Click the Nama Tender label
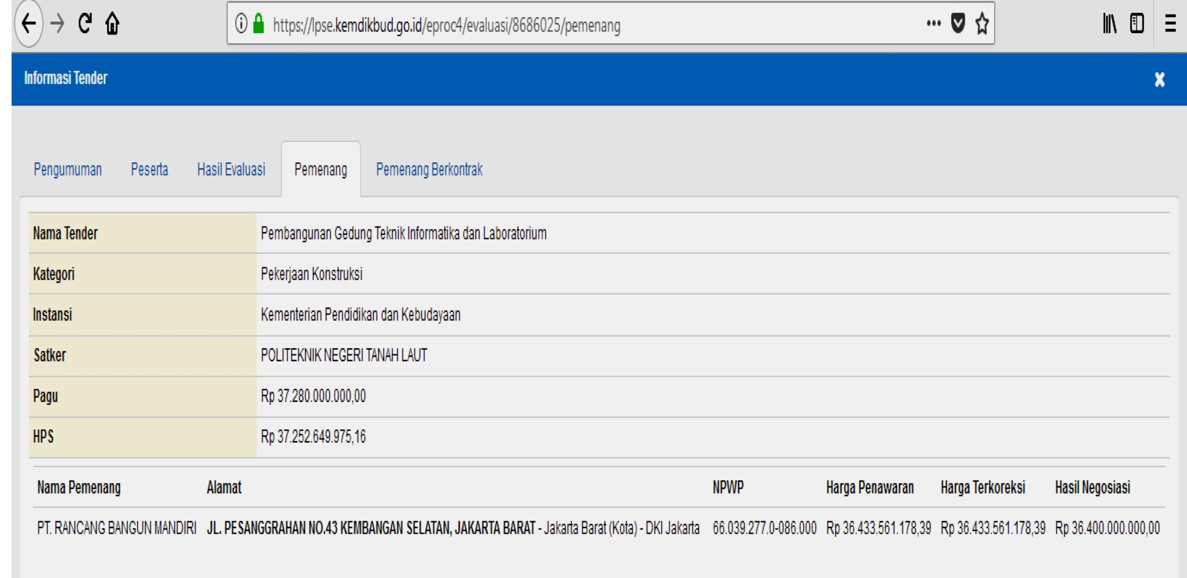 coord(65,233)
